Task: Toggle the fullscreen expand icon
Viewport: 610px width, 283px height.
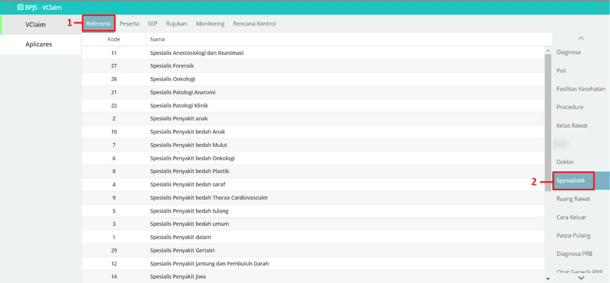Action: [x=601, y=8]
